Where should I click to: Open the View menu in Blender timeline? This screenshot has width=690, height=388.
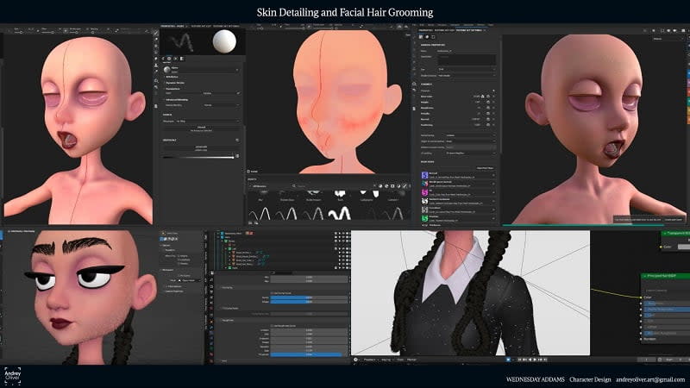point(400,360)
